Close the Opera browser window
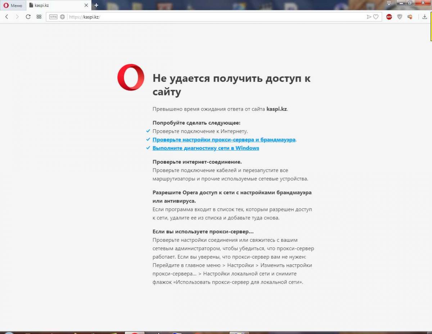 (x=422, y=3)
